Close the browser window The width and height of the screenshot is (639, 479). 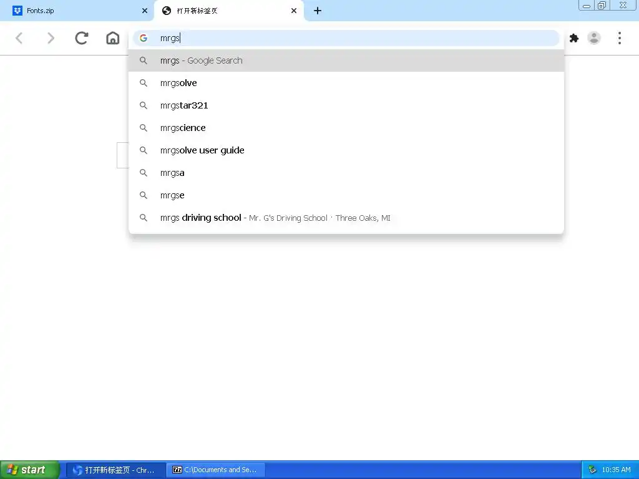[623, 5]
